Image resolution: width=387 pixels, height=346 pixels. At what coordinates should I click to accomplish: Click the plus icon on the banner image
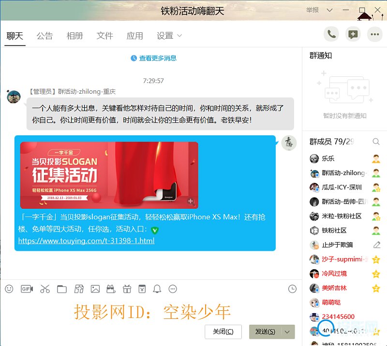pos(191,201)
